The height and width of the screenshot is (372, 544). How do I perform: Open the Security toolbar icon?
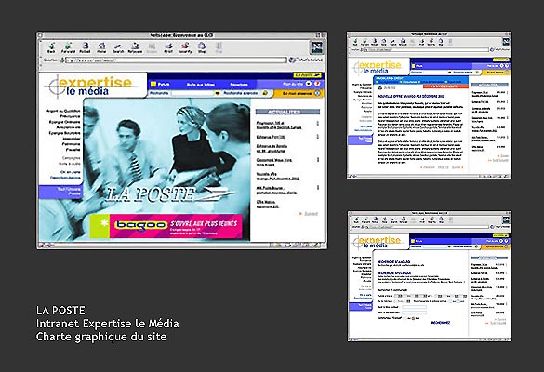coord(185,47)
